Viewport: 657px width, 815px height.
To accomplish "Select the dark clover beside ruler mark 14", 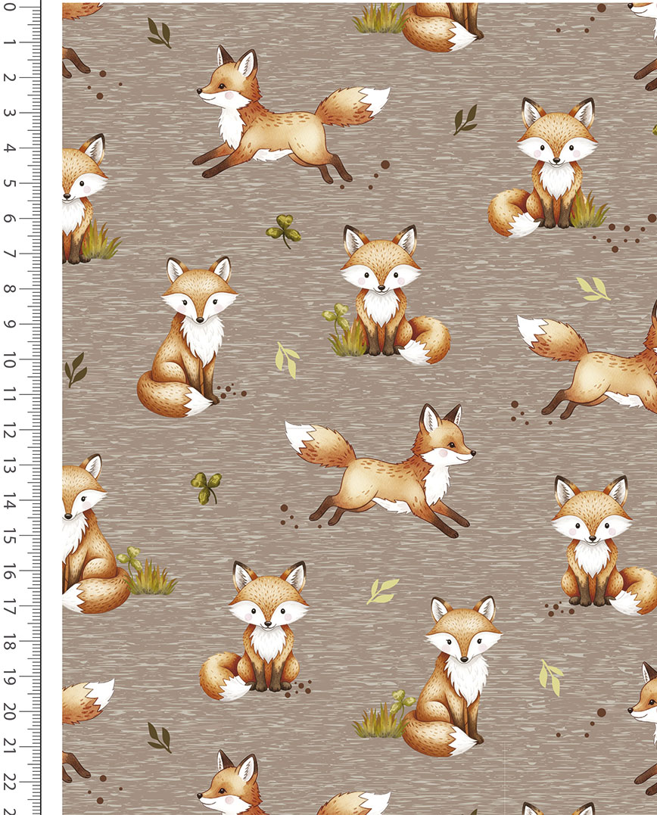I will pos(206,487).
